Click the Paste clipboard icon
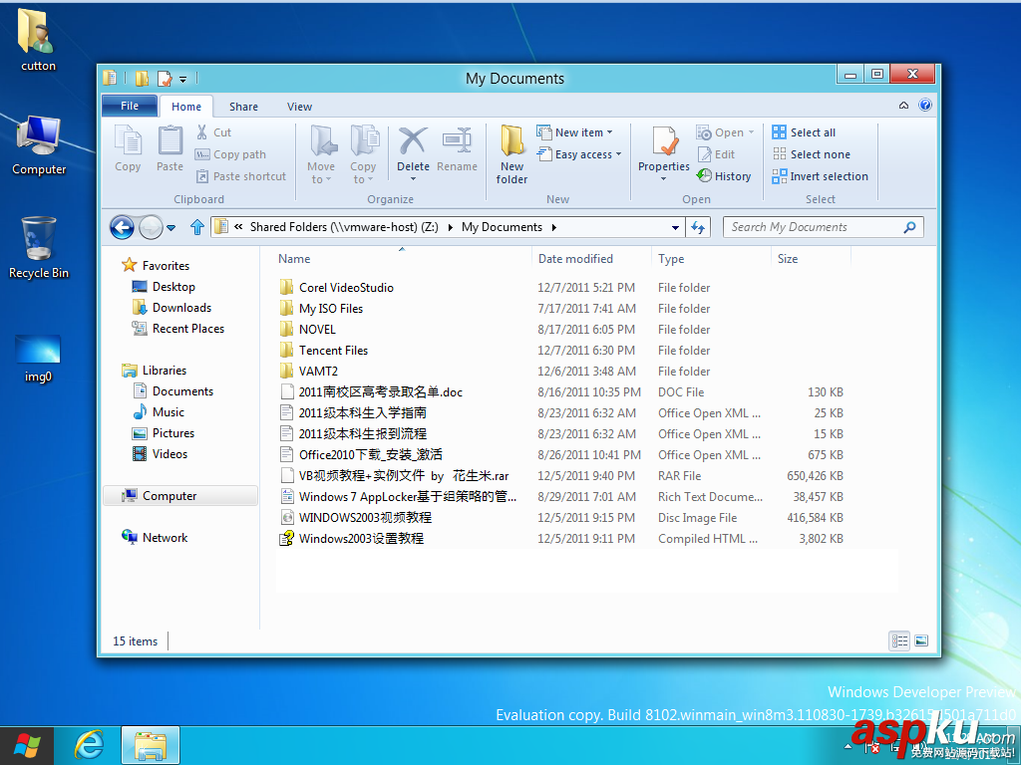 click(170, 140)
